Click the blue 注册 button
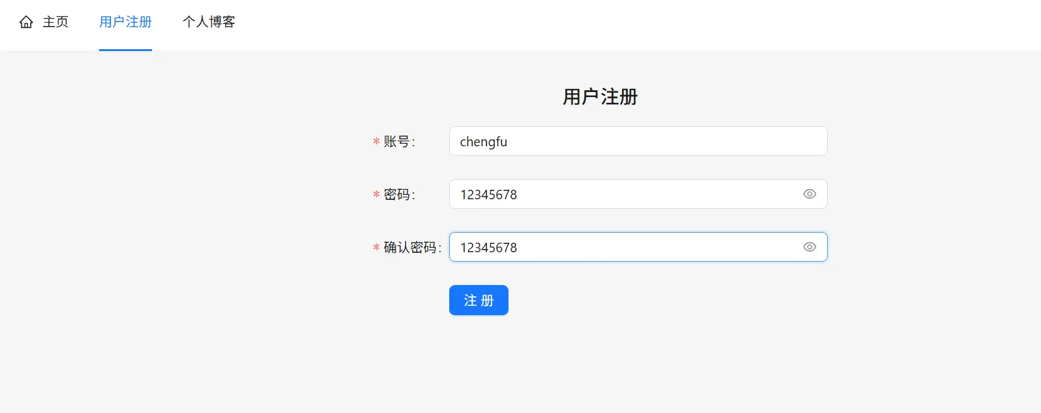This screenshot has height=413, width=1041. pos(479,300)
